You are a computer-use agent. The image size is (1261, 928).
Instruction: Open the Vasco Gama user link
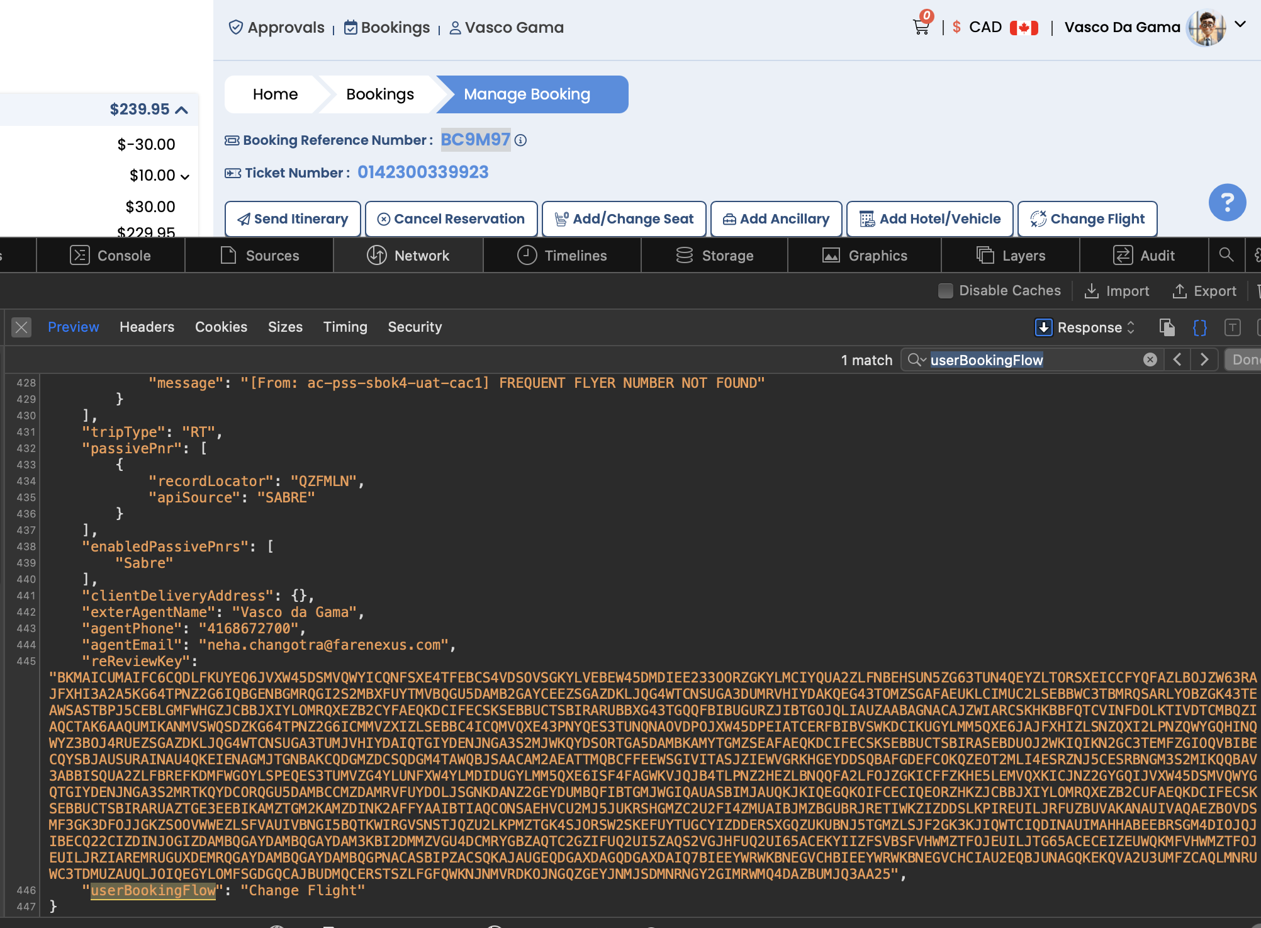(507, 28)
